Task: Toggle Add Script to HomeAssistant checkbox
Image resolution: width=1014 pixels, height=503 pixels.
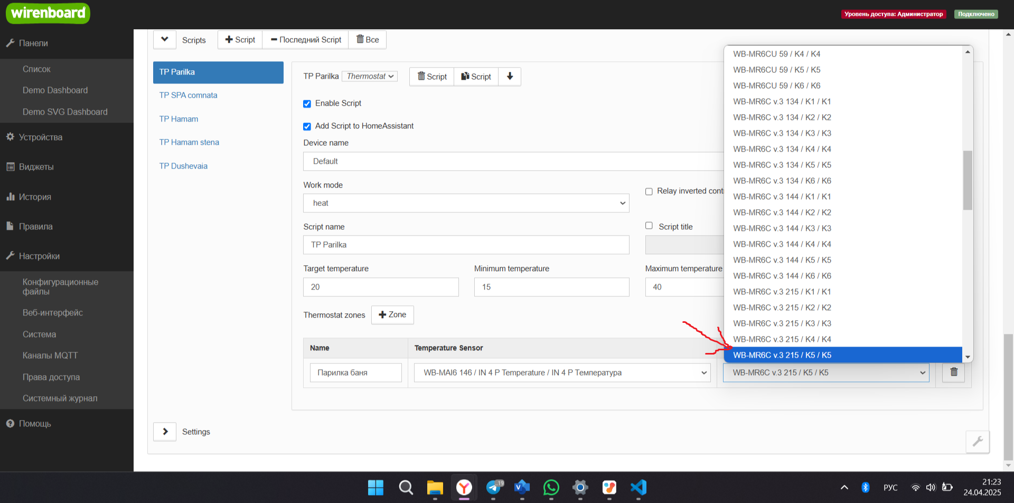Action: tap(307, 126)
